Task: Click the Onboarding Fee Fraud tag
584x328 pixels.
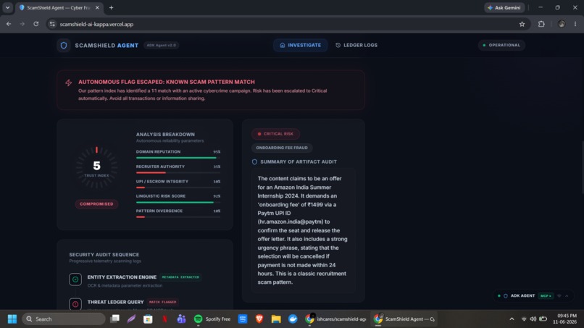Action: point(282,148)
